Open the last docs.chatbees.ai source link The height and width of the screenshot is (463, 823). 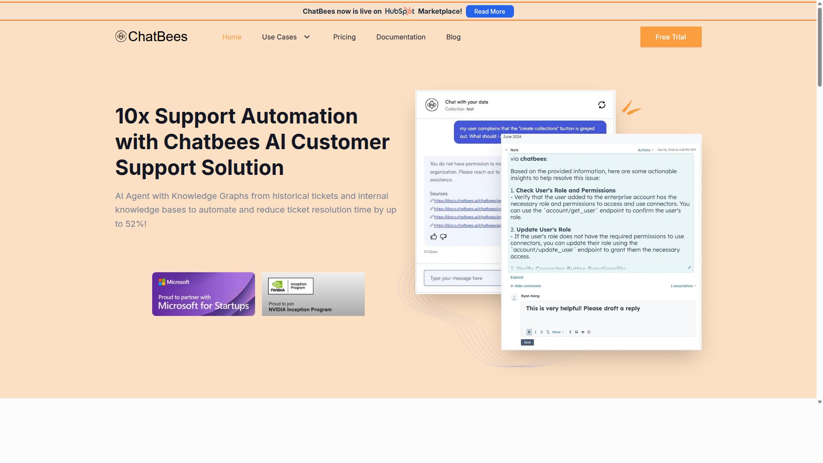pos(467,225)
